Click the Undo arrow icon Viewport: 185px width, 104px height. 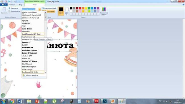[x=9, y=1]
